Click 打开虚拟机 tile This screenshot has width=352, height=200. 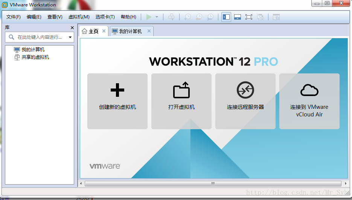181,101
